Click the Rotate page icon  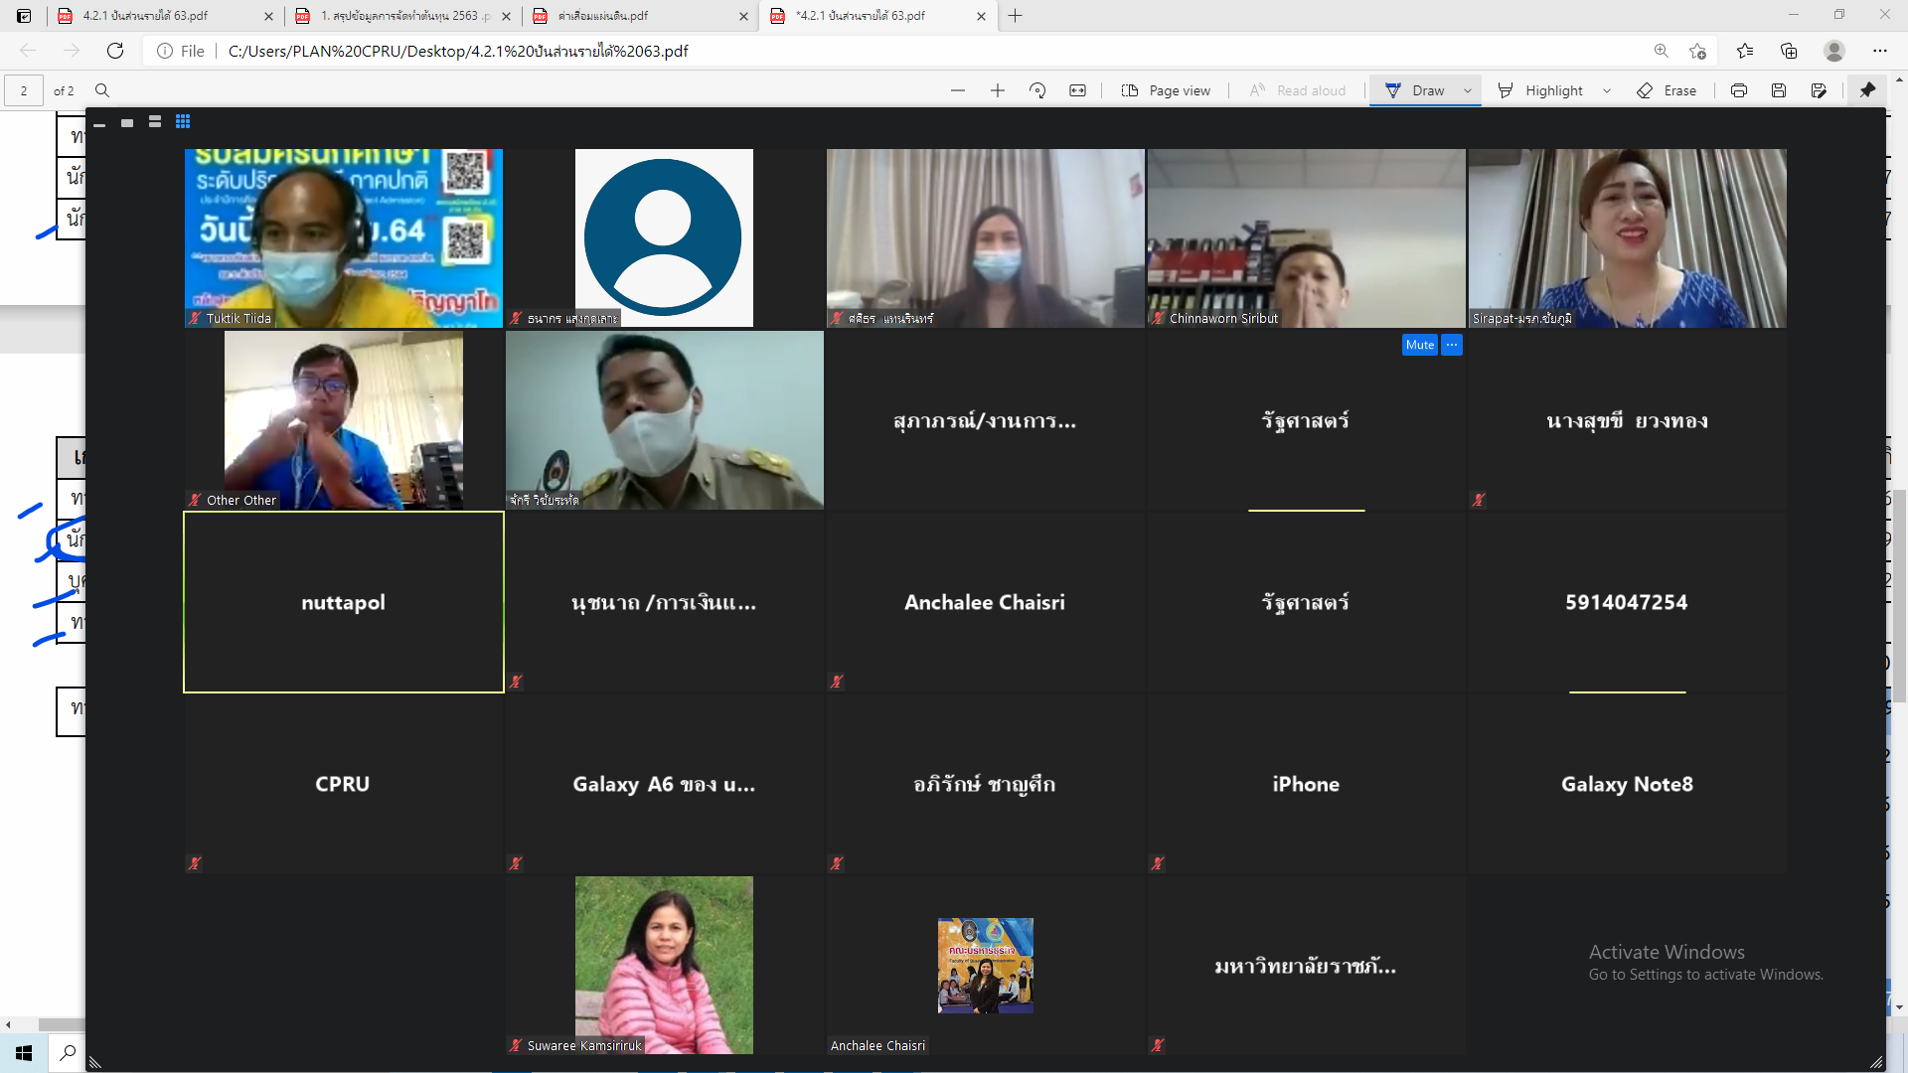pyautogui.click(x=1037, y=90)
